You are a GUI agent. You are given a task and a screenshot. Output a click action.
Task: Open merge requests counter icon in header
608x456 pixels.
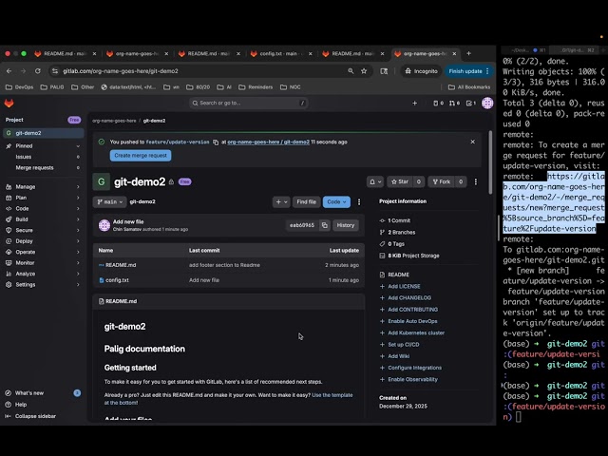pos(454,104)
